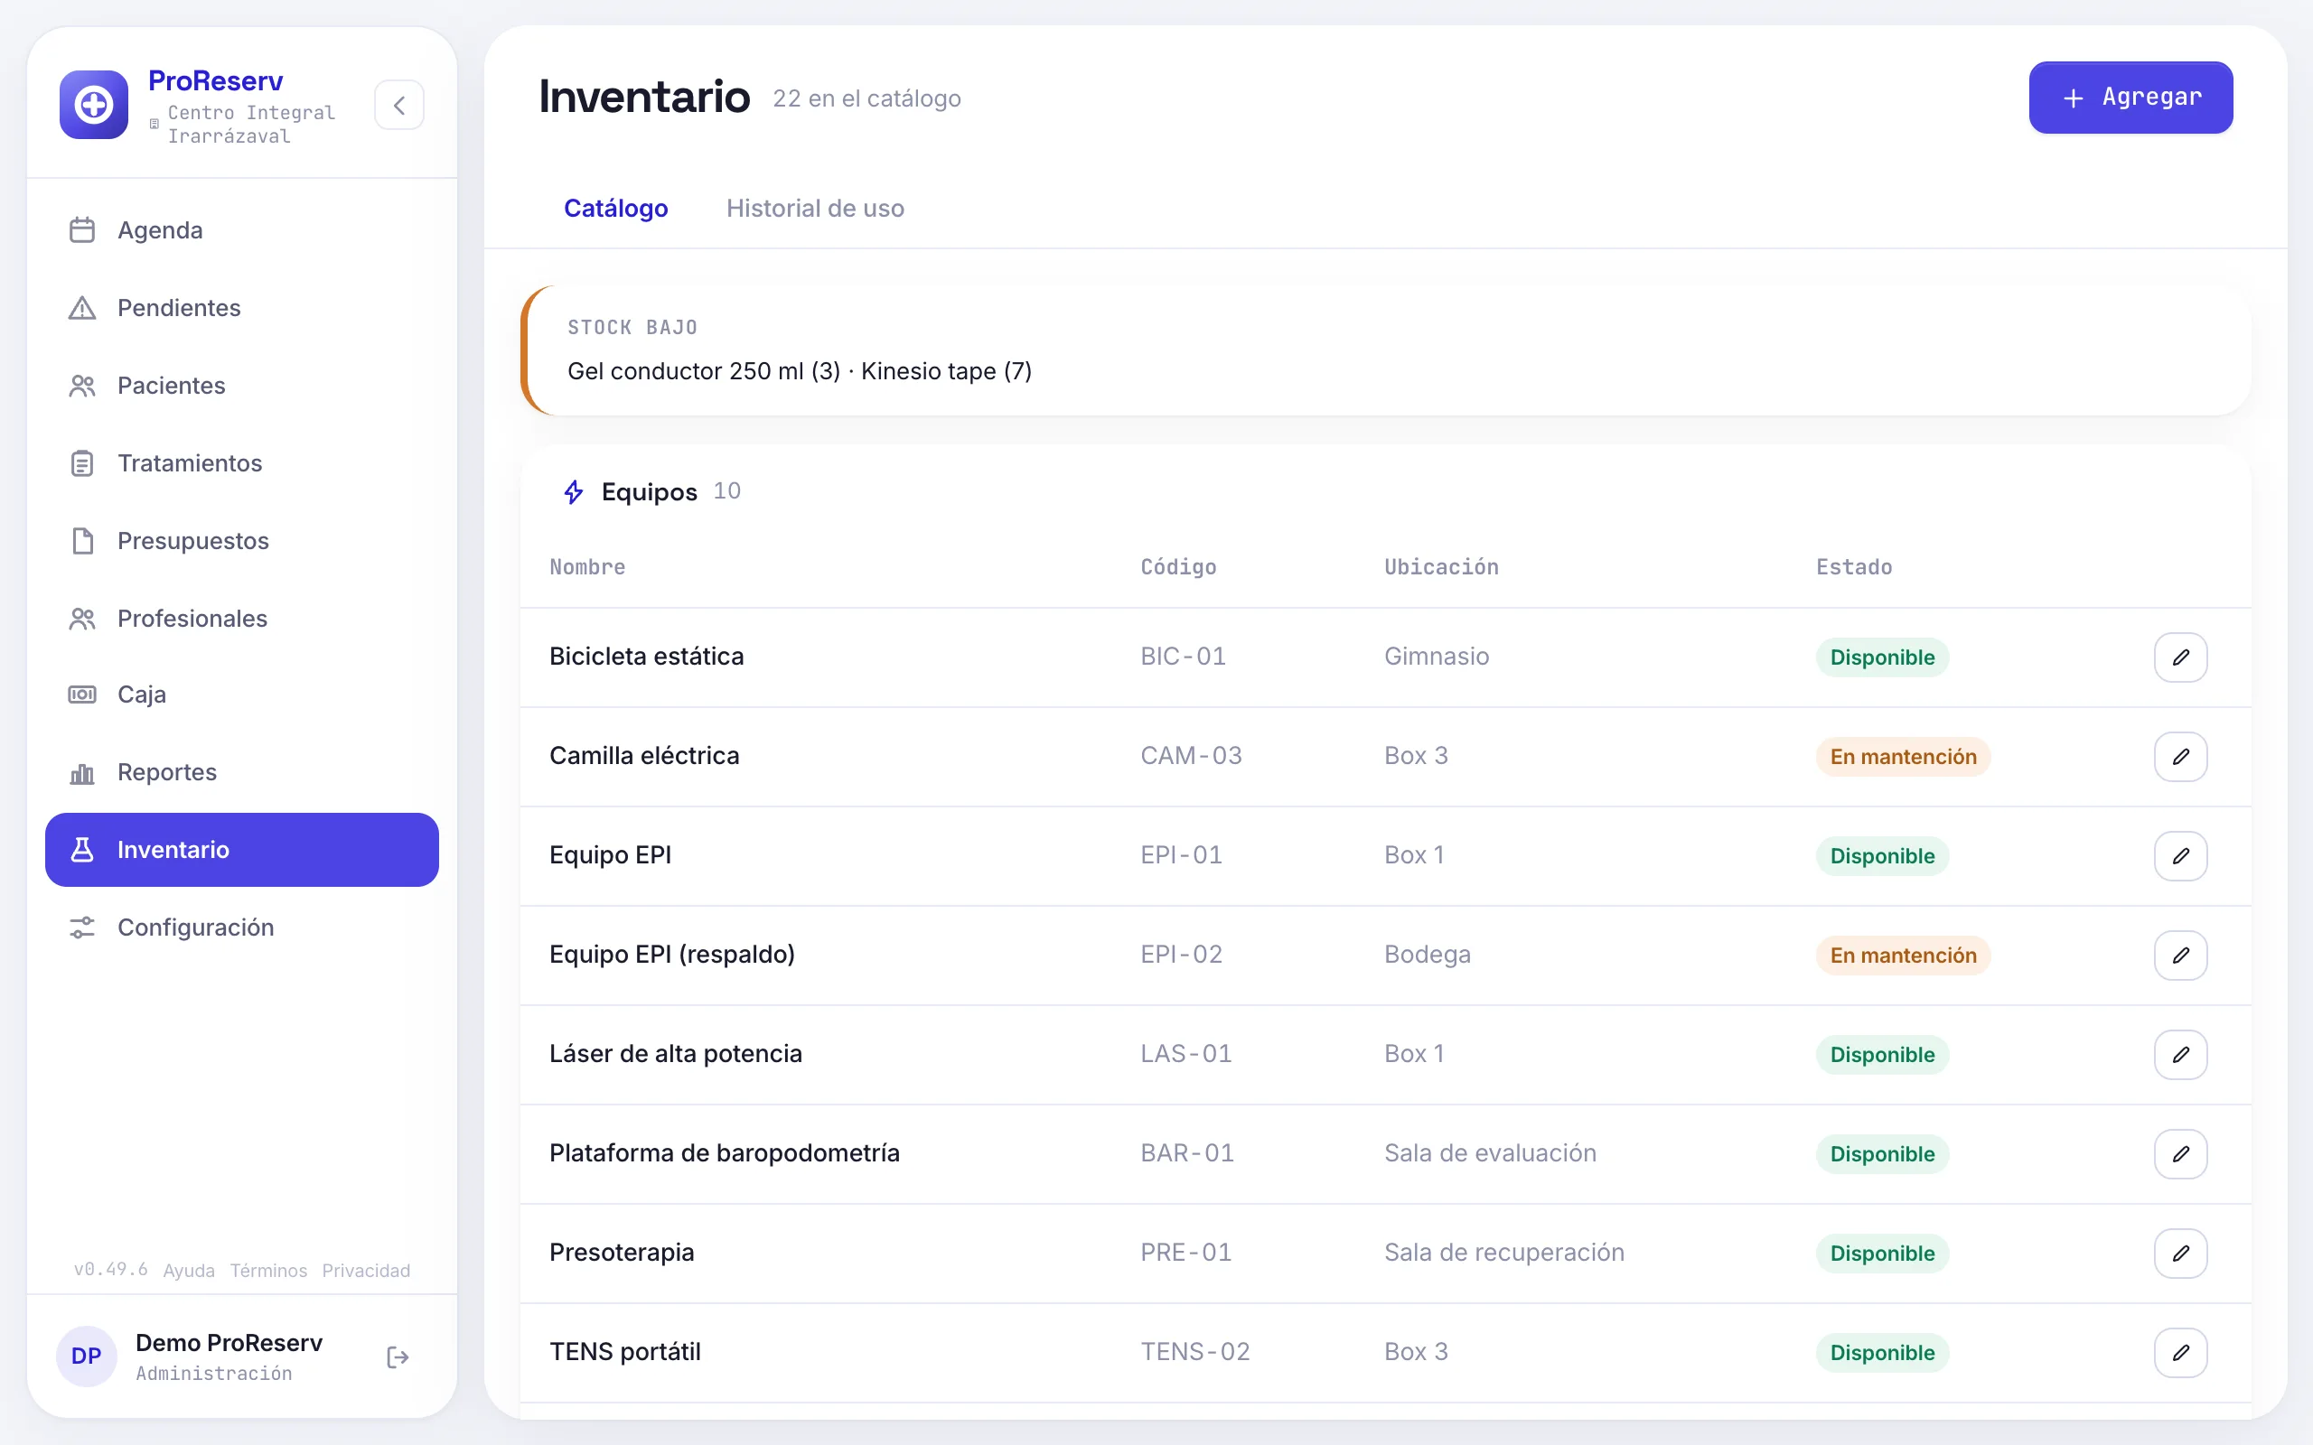The image size is (2313, 1445).
Task: Open Agenda from the sidebar calendar icon
Action: click(82, 230)
